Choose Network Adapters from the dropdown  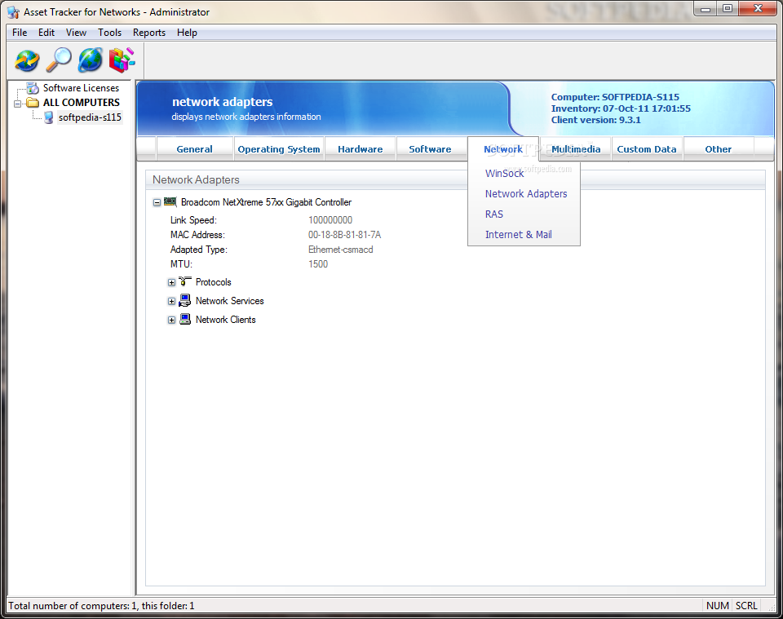(526, 193)
